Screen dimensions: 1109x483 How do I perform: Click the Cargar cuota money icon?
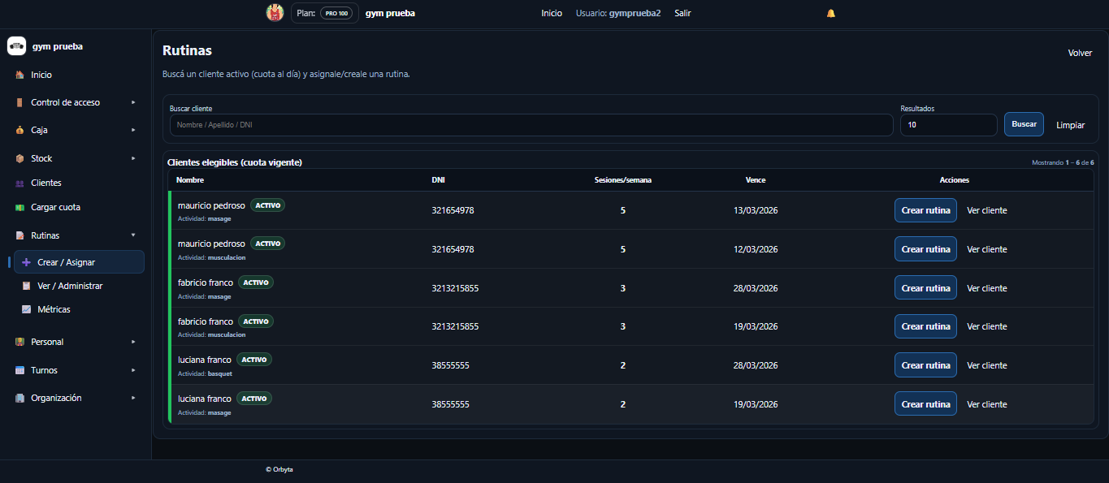click(19, 208)
